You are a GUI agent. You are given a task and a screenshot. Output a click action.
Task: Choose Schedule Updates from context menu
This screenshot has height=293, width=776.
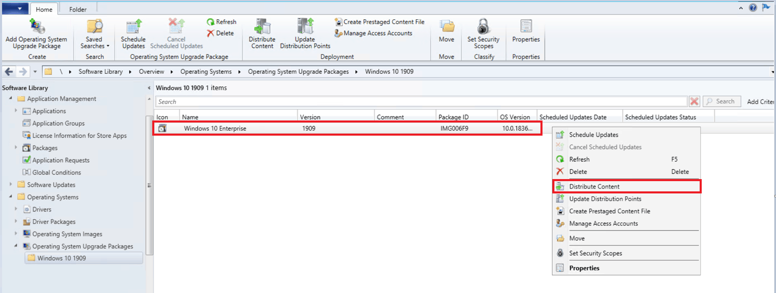pos(626,135)
